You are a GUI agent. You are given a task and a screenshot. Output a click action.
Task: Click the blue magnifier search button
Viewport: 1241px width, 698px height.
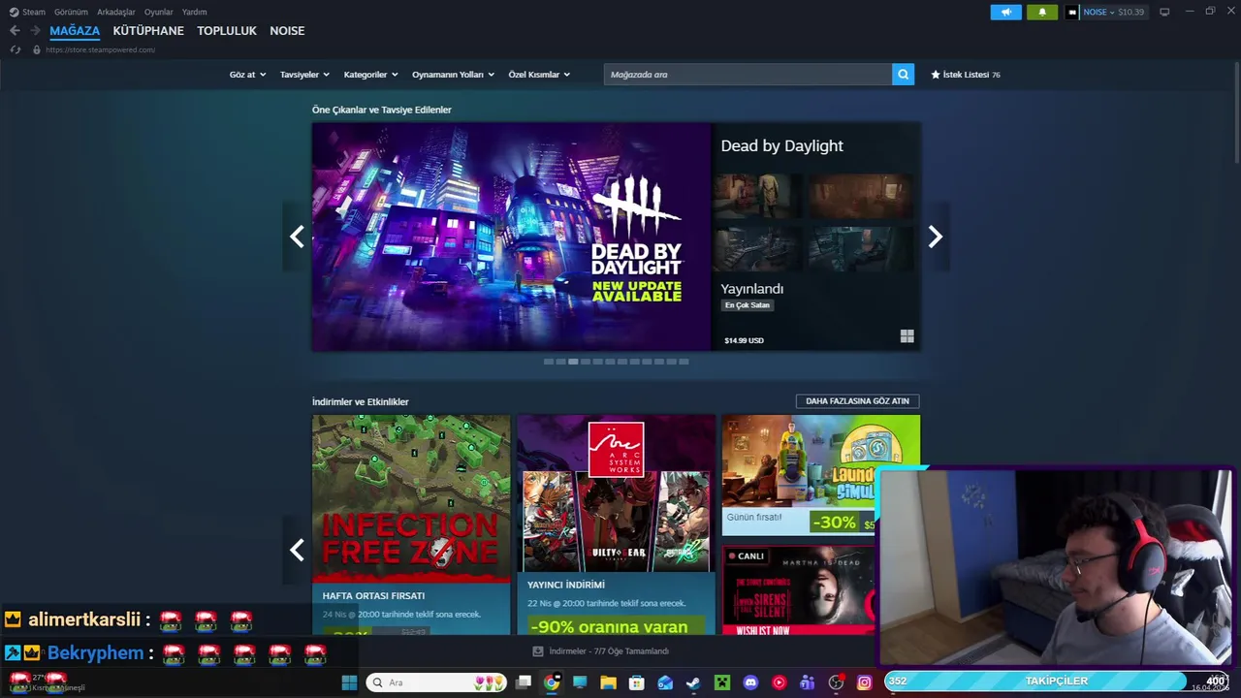pos(903,75)
